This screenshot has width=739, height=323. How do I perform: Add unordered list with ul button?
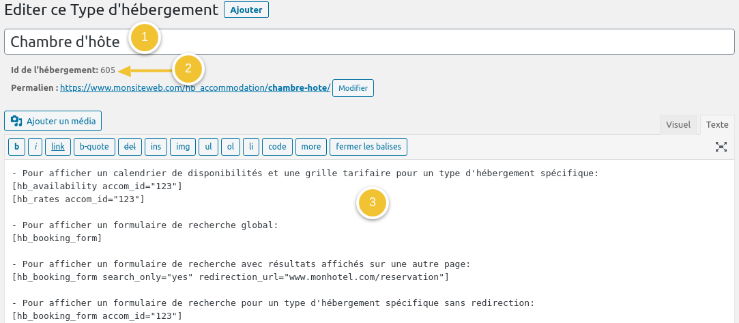click(209, 147)
